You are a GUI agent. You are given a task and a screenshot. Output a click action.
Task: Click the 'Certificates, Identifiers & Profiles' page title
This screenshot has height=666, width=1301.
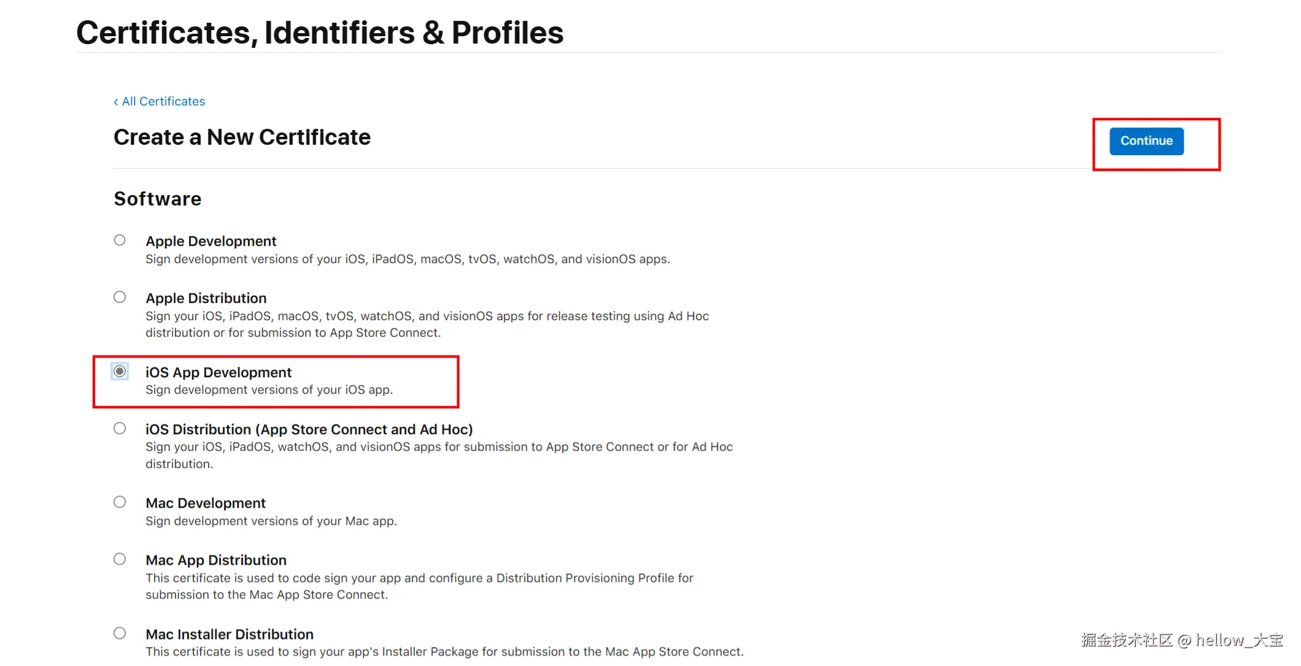click(319, 33)
